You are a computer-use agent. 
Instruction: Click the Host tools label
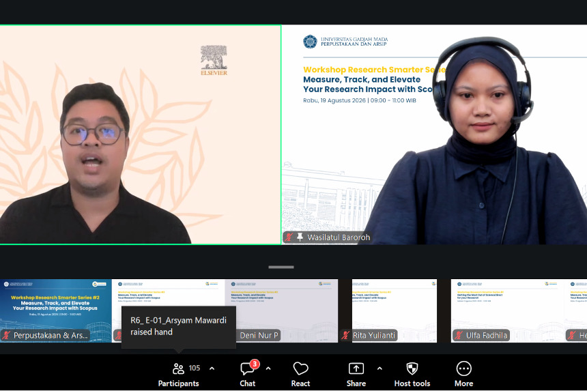(412, 383)
